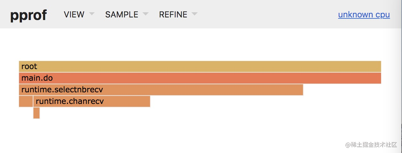Open the VIEW menu
Viewport: 402px width, 153px height.
74,15
